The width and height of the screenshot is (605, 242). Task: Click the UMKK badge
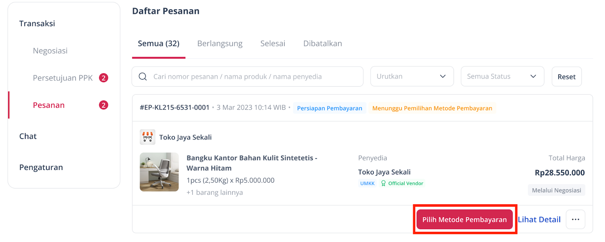click(367, 183)
